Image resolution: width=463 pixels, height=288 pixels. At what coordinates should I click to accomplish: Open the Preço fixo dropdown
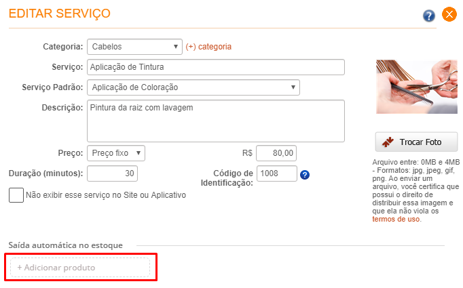tap(116, 153)
